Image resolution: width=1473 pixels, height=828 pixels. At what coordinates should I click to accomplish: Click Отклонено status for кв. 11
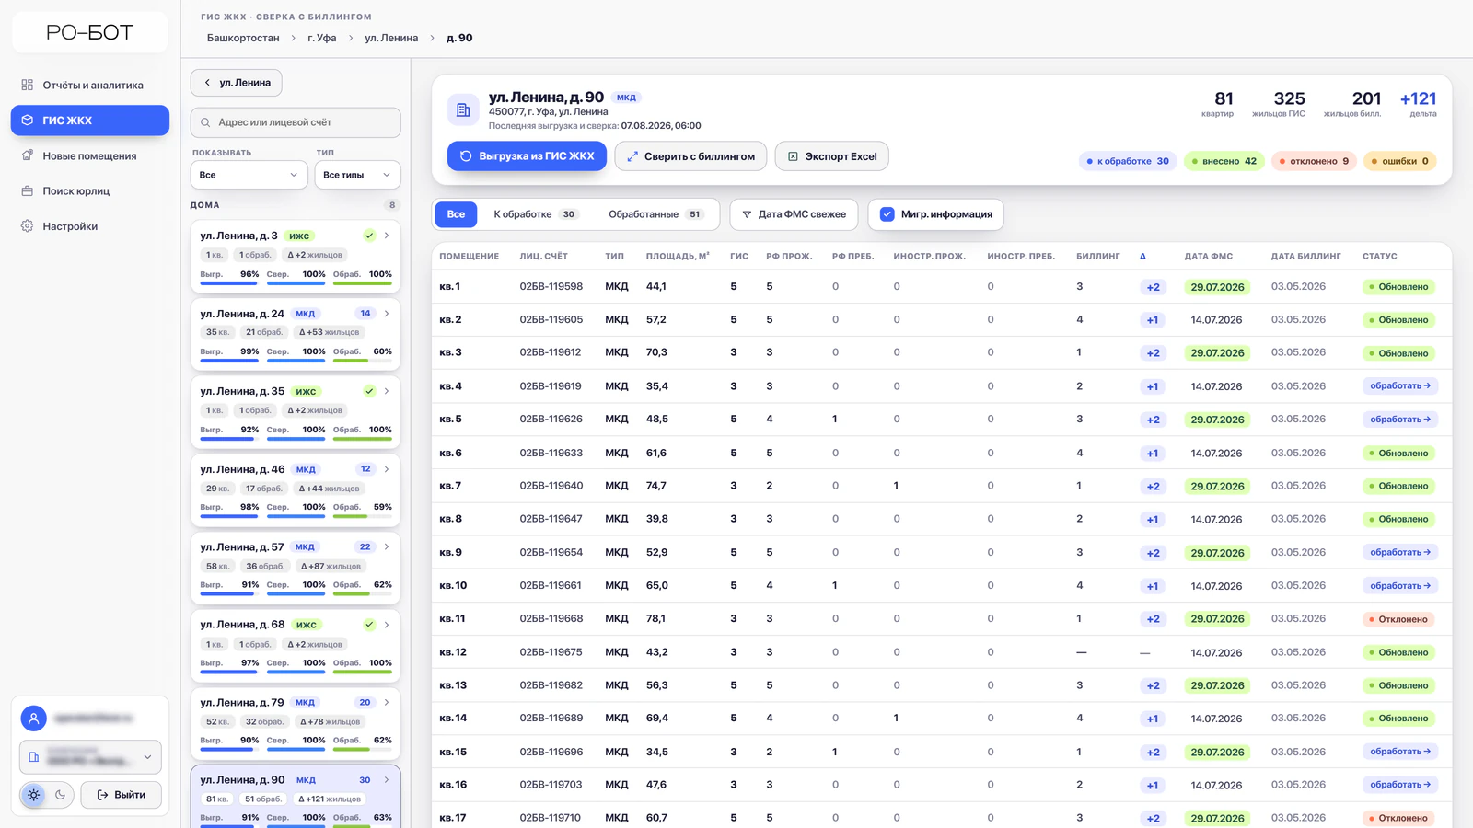click(1398, 619)
